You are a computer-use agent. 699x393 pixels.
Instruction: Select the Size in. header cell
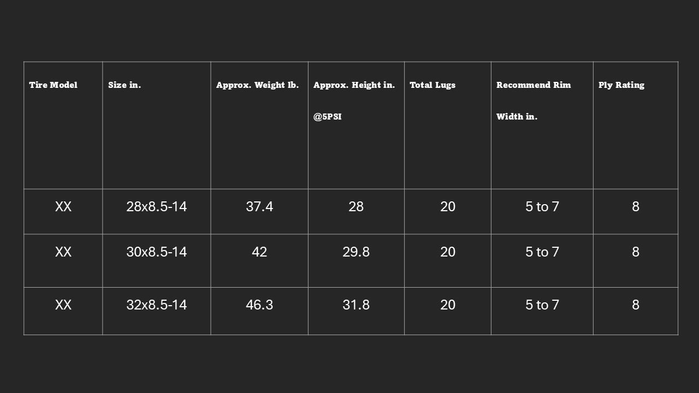tap(125, 85)
